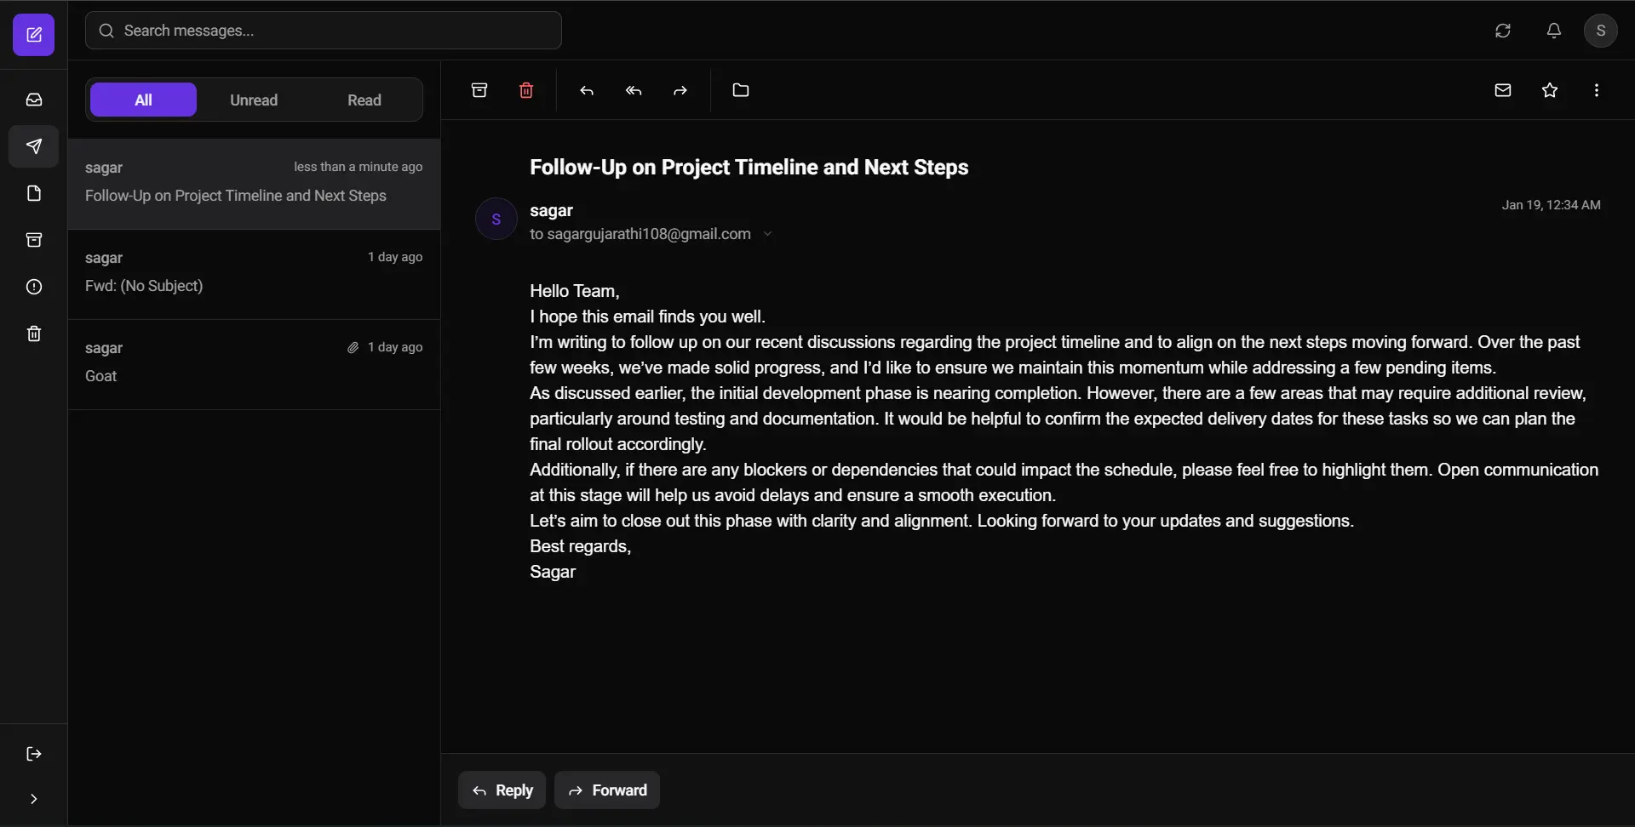Delete this email with red trash icon
Viewport: 1635px width, 827px height.
coord(526,90)
